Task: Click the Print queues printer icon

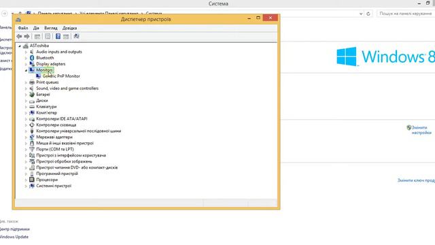Action: coord(32,82)
